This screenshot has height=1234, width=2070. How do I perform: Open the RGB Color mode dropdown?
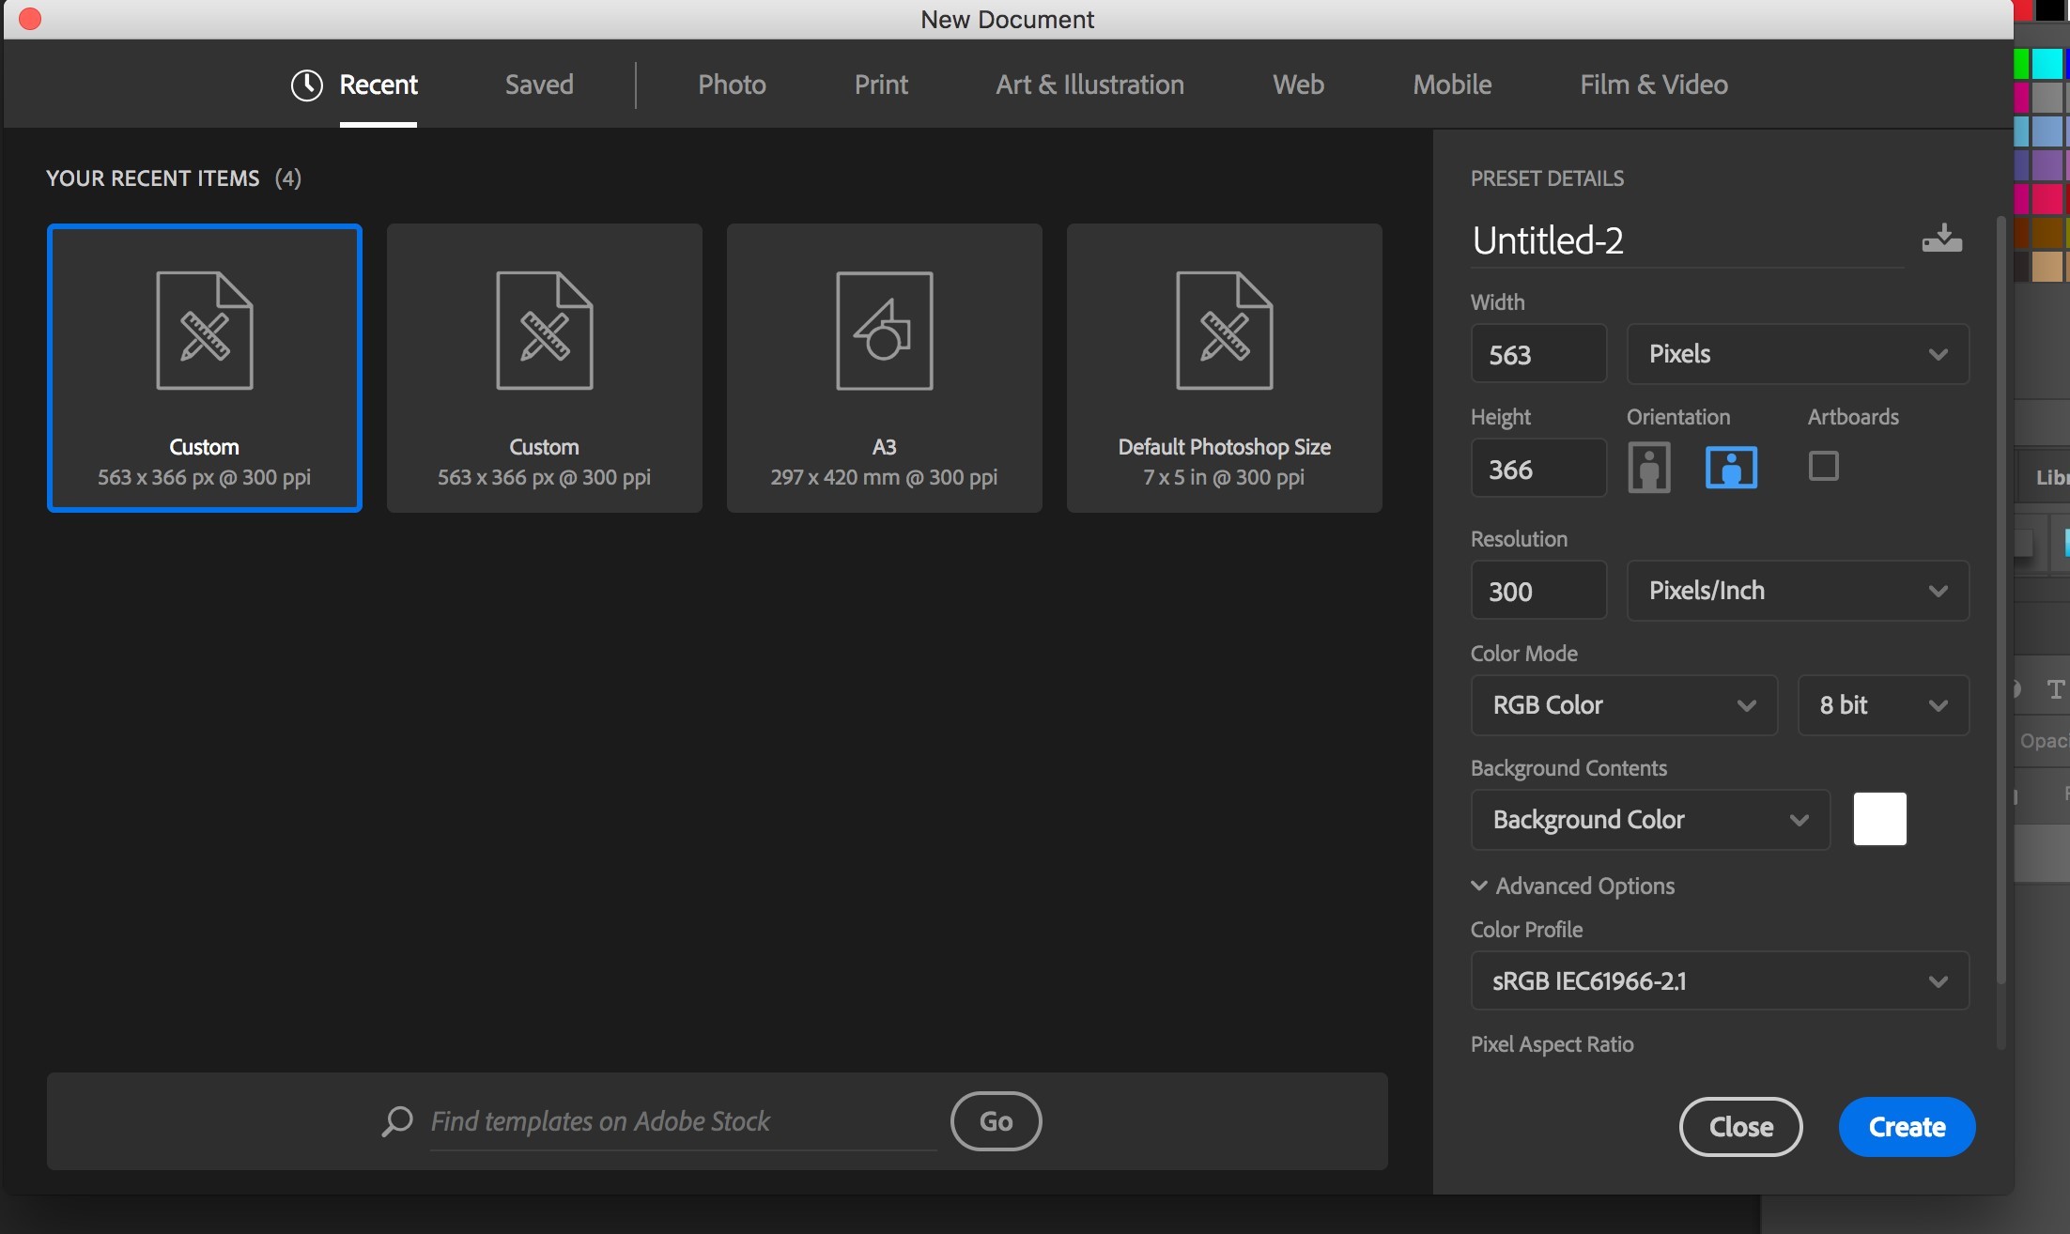click(1623, 705)
